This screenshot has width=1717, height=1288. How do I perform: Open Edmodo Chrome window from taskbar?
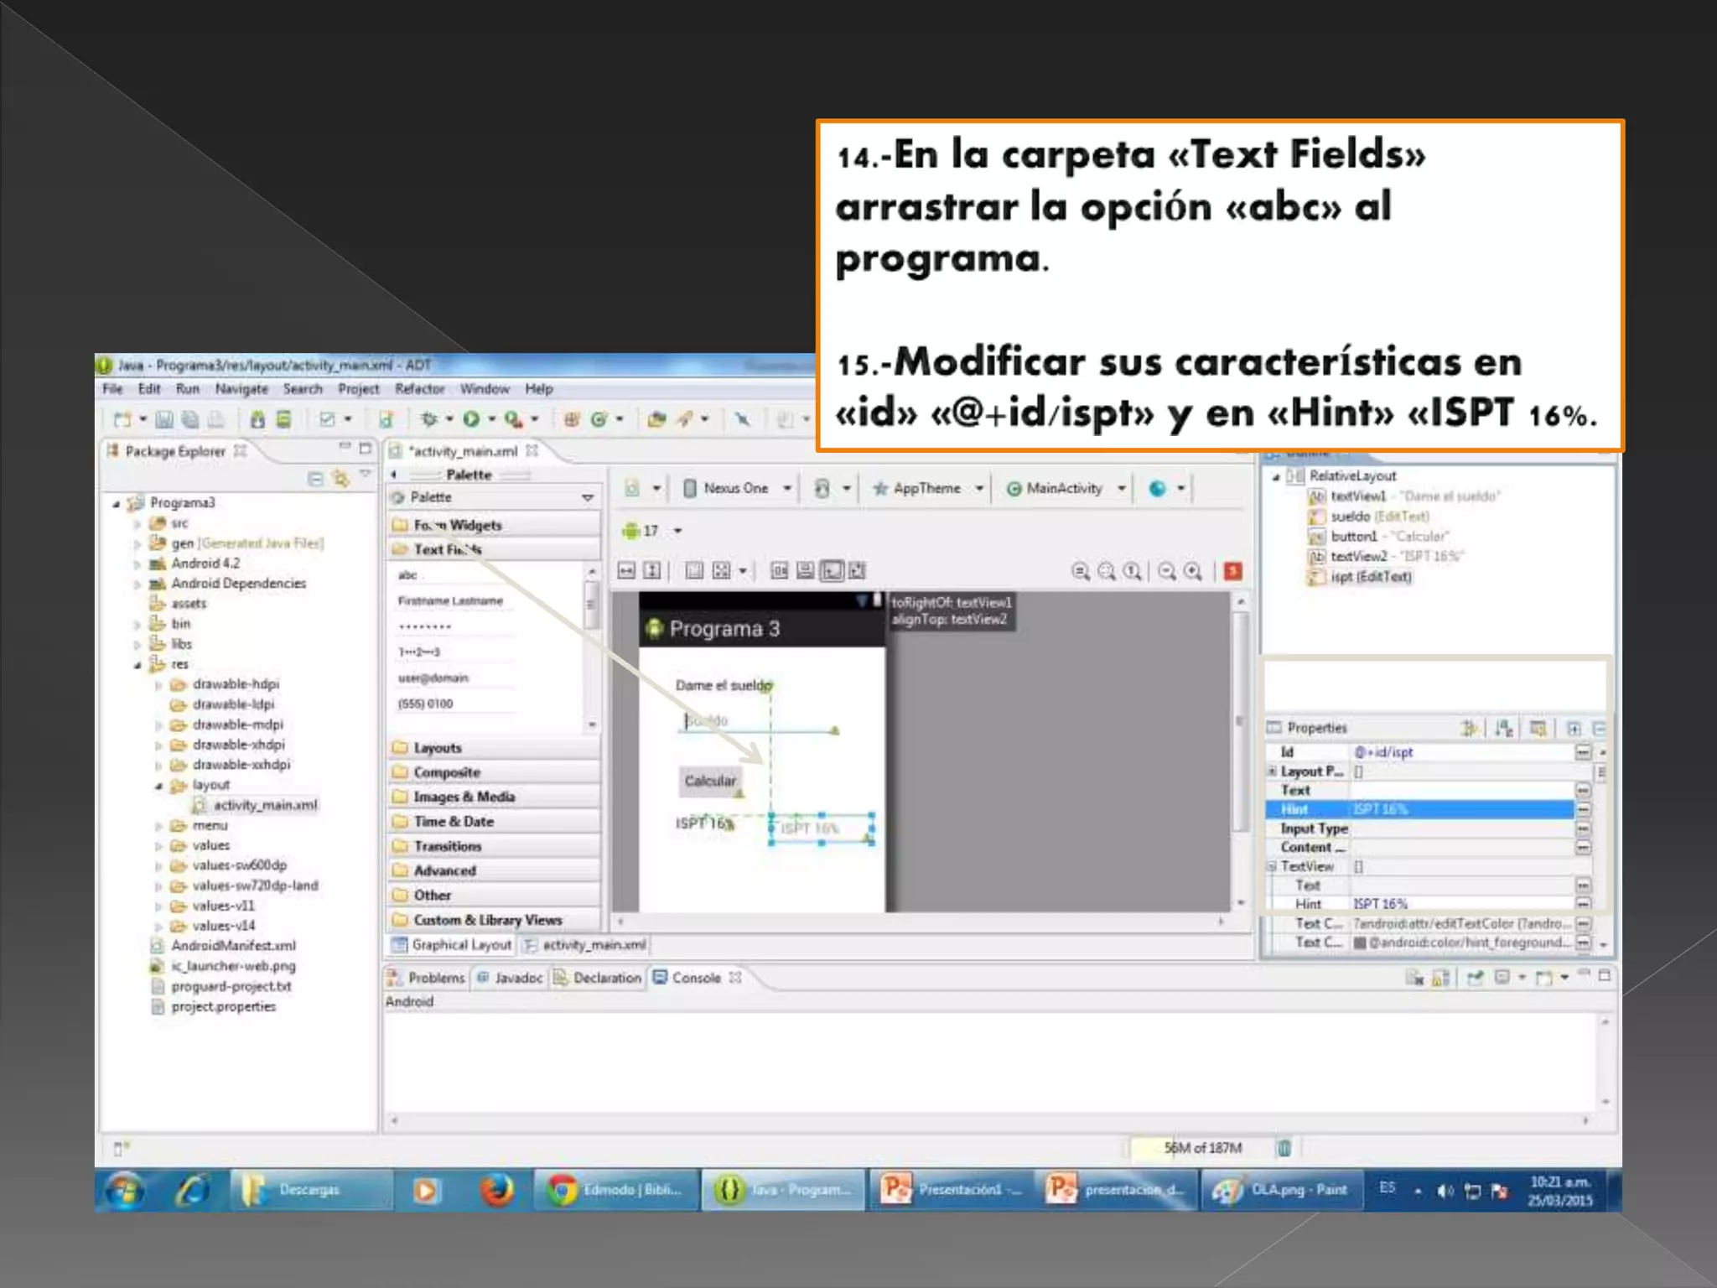pyautogui.click(x=615, y=1191)
